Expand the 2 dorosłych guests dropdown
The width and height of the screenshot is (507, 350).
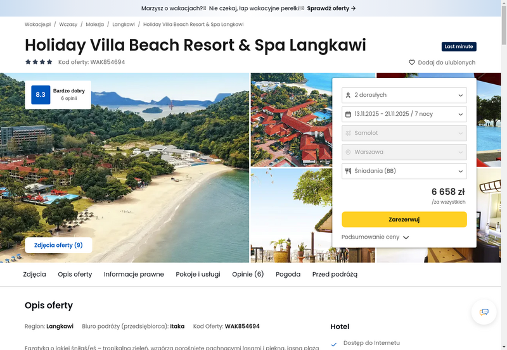404,95
